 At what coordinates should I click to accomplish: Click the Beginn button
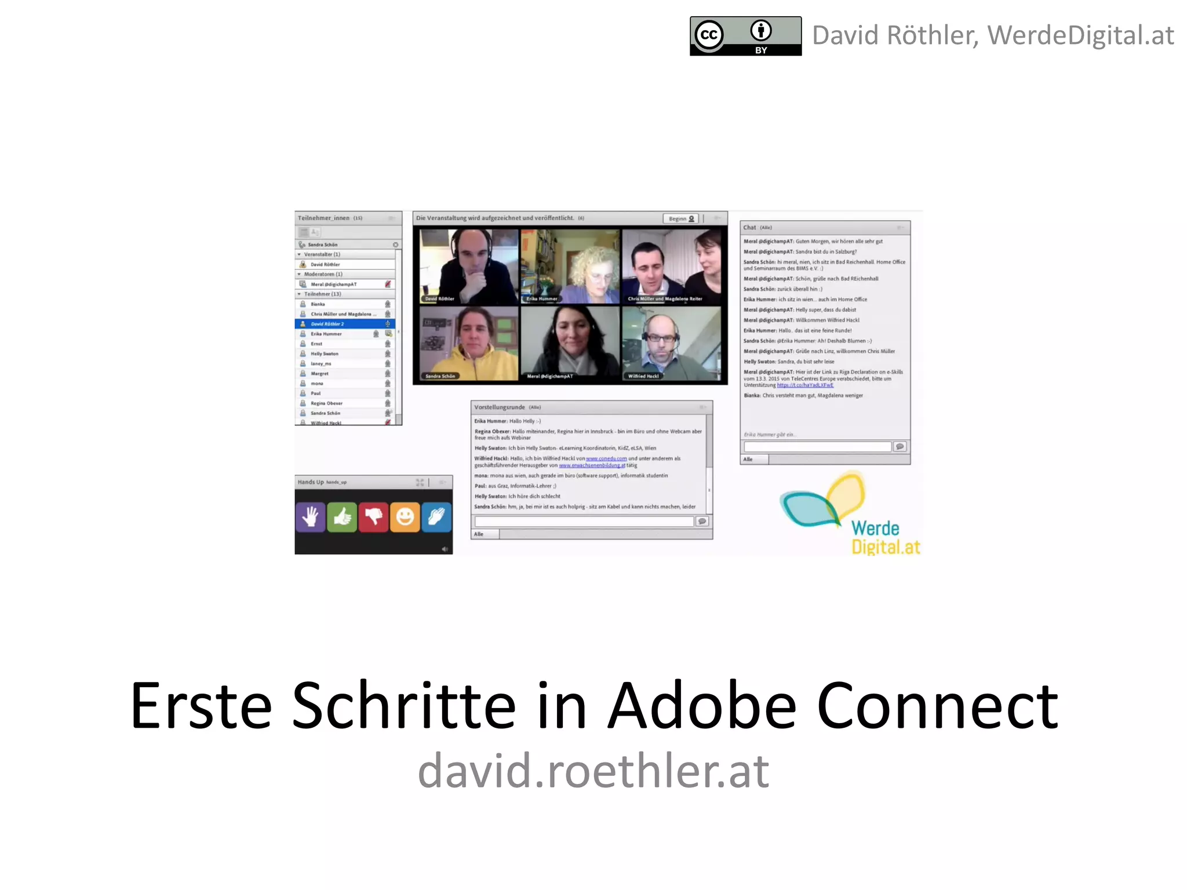[x=680, y=218]
